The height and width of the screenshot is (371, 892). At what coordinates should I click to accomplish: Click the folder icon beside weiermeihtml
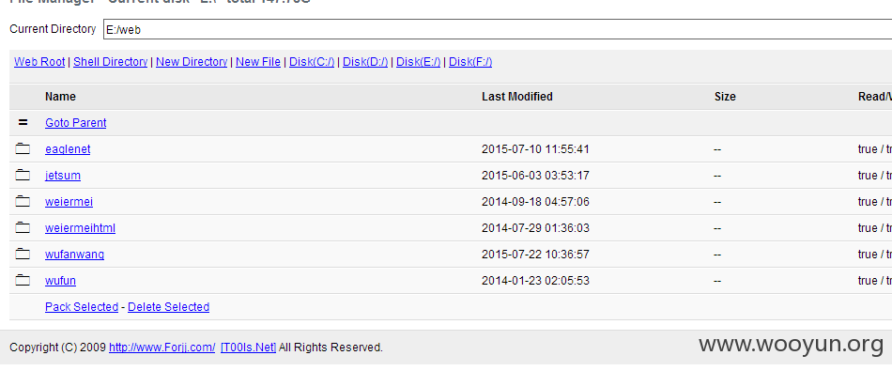(23, 227)
